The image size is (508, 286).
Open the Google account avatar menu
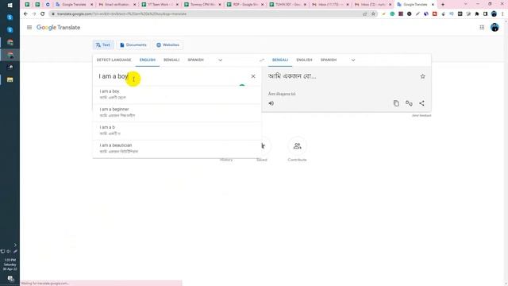(x=495, y=28)
